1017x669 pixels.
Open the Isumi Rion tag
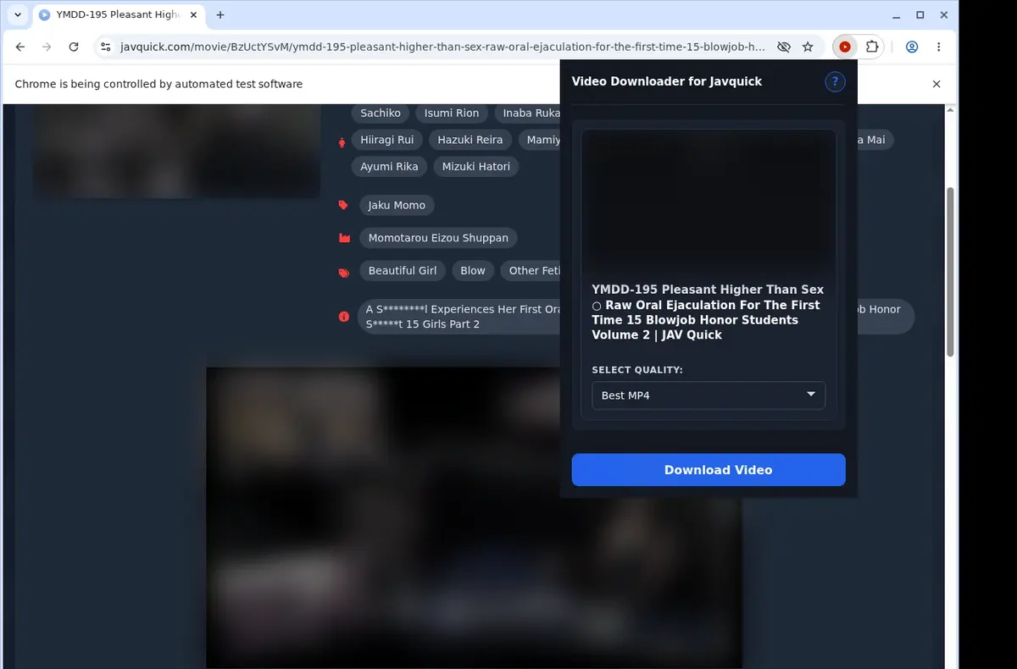pos(452,113)
